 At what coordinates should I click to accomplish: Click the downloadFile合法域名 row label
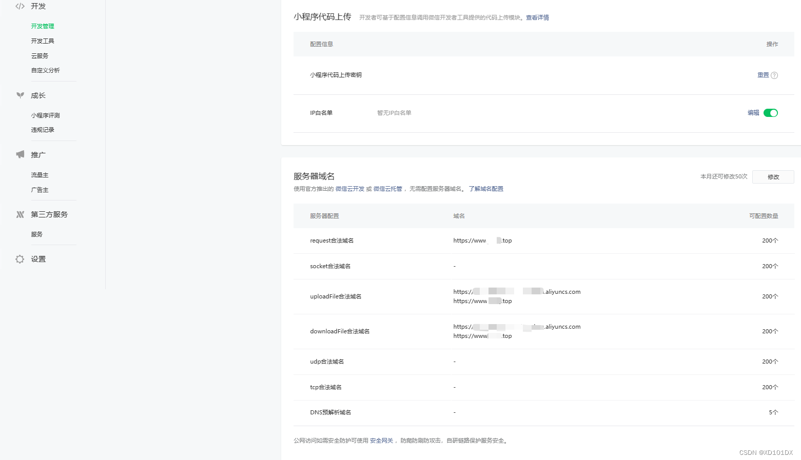click(340, 331)
